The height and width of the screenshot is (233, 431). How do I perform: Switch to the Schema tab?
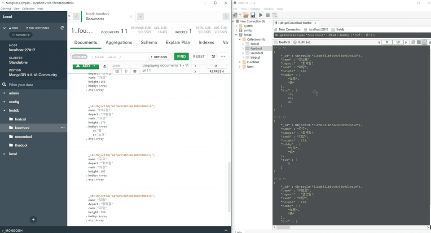pos(149,42)
